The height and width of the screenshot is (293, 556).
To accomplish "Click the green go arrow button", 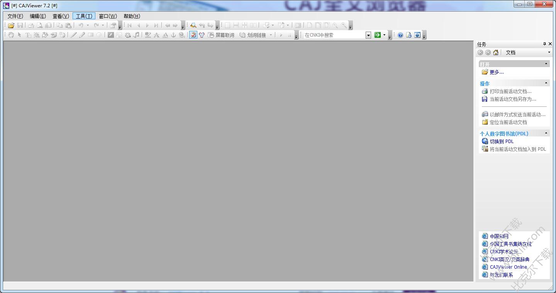I will [x=377, y=35].
